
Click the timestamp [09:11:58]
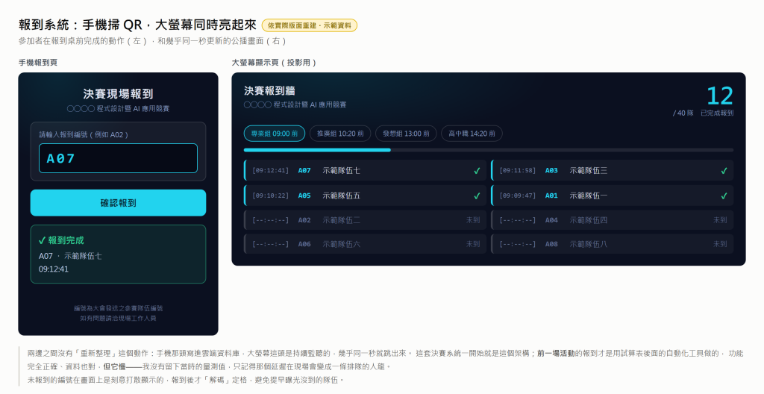click(x=518, y=171)
